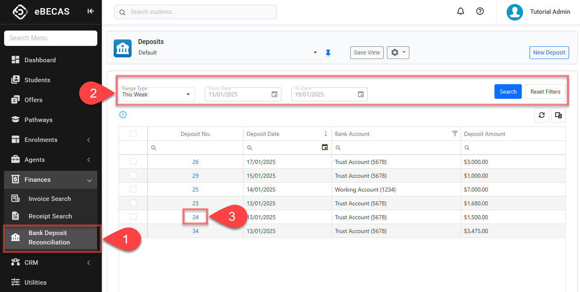Image resolution: width=580 pixels, height=292 pixels.
Task: Open the Deposit Date filter calendar icon
Action: pyautogui.click(x=325, y=147)
